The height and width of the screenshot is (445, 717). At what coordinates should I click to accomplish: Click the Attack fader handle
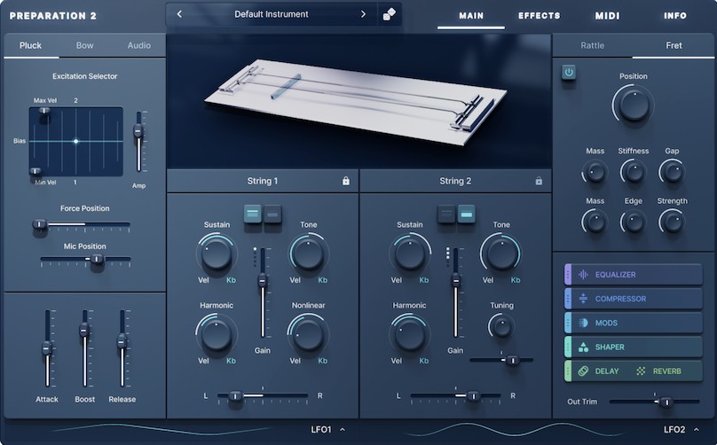[47, 348]
